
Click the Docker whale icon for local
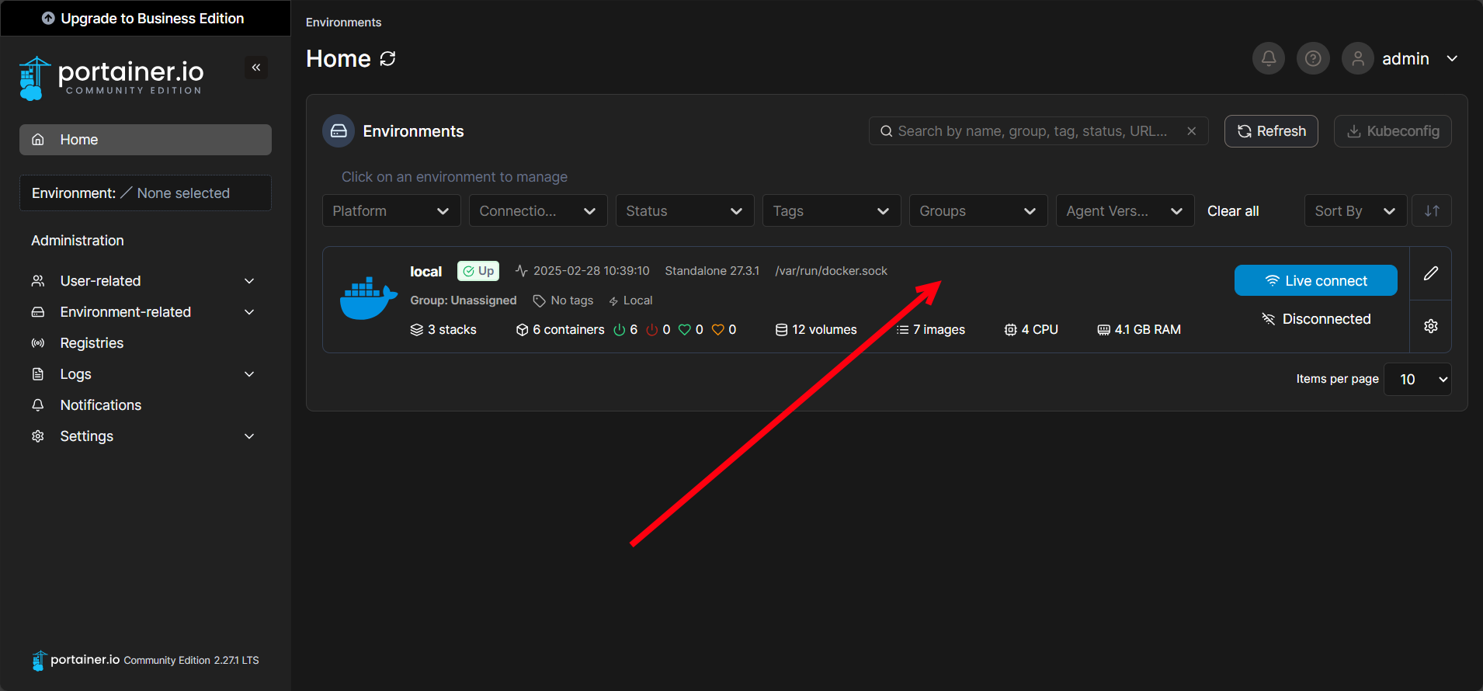click(368, 299)
